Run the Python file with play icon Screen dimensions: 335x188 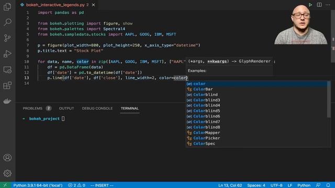coord(310,5)
